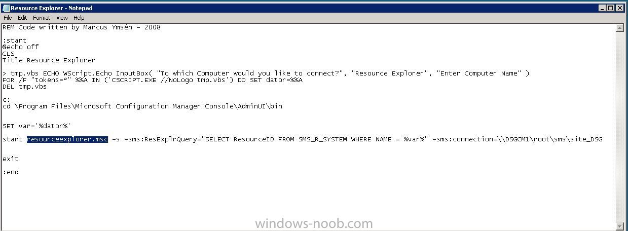Screen dimensions: 628x231
Task: Click the highlighted resourceexplorer.msc text
Action: [67, 139]
